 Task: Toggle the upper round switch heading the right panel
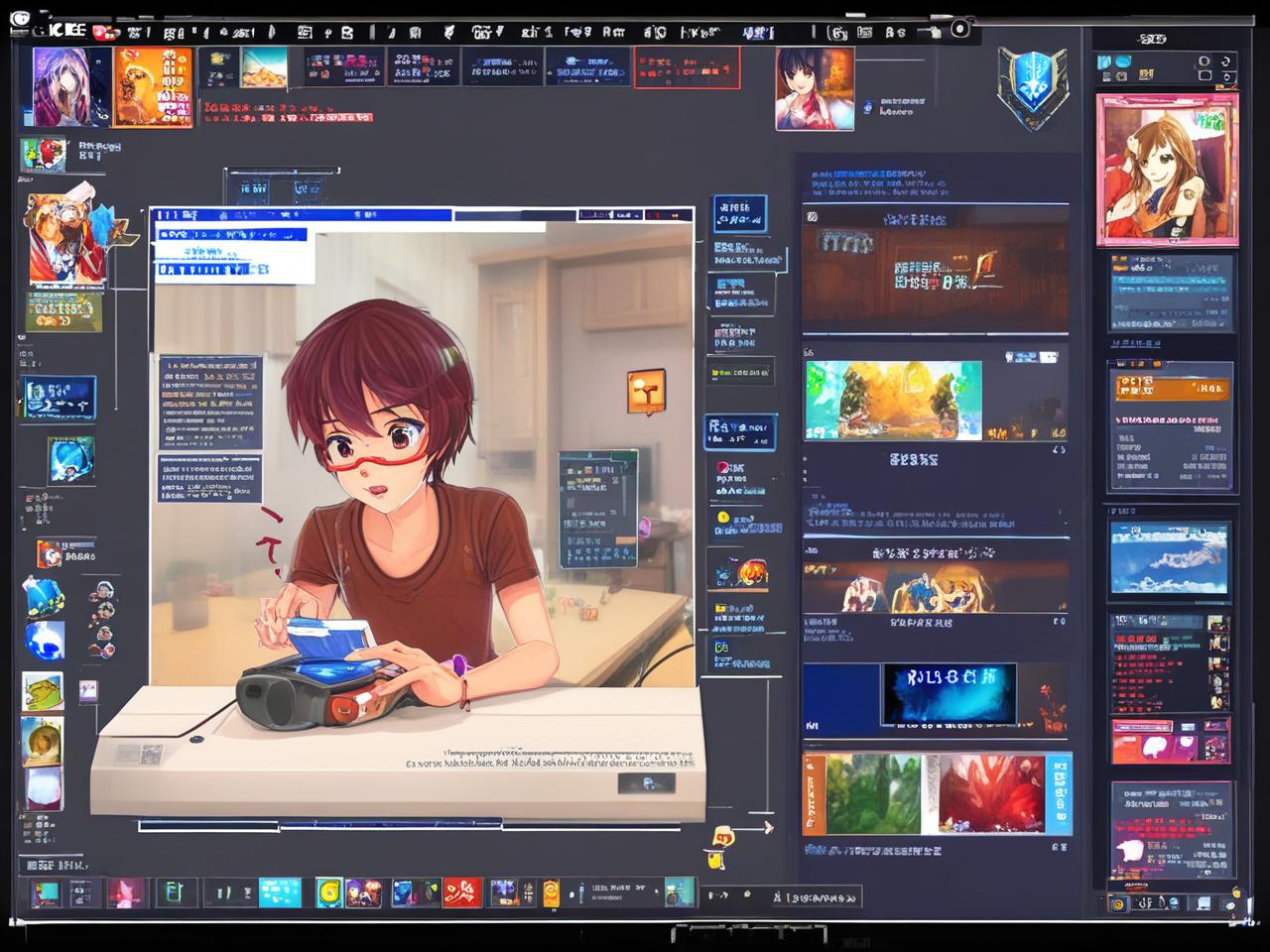point(1205,61)
